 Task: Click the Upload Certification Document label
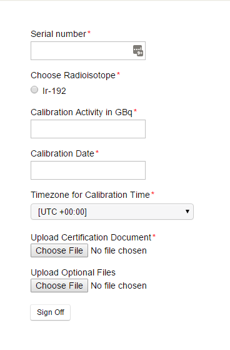click(91, 237)
